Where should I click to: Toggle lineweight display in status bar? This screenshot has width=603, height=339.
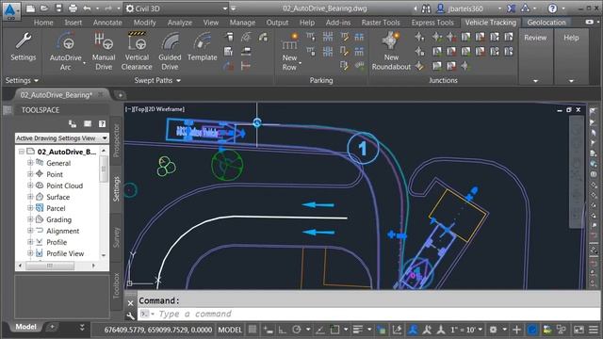[x=358, y=330]
